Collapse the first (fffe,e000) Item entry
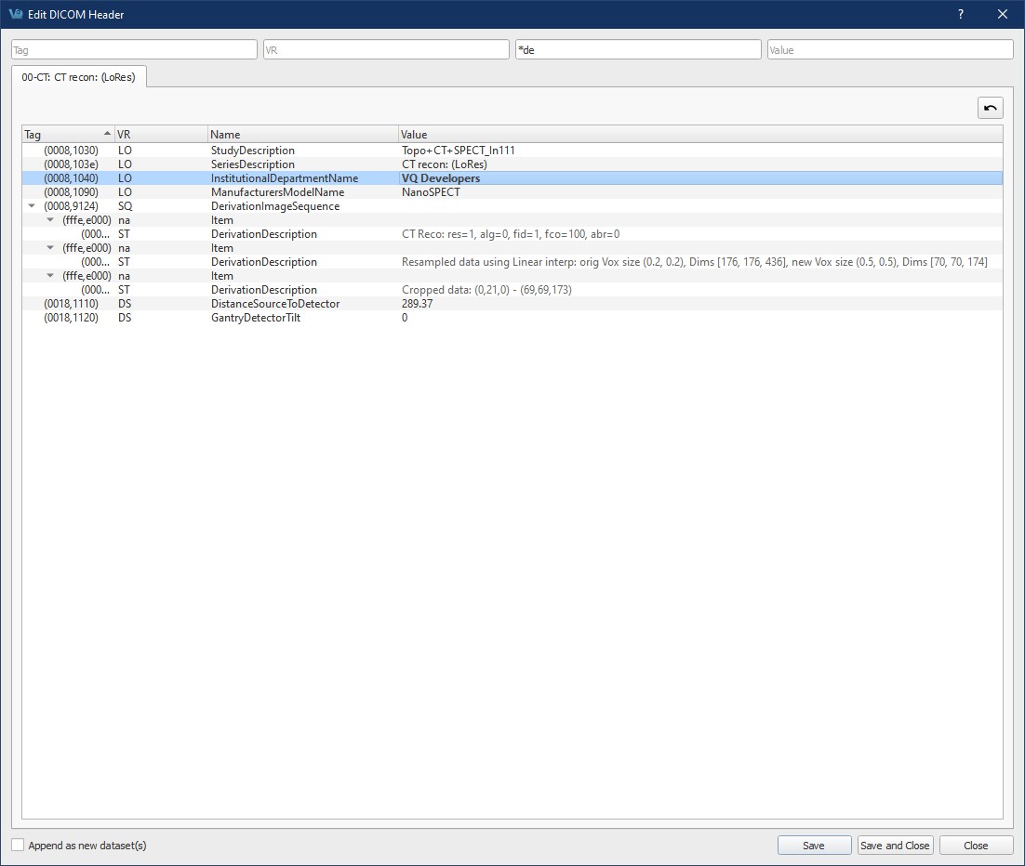 50,220
